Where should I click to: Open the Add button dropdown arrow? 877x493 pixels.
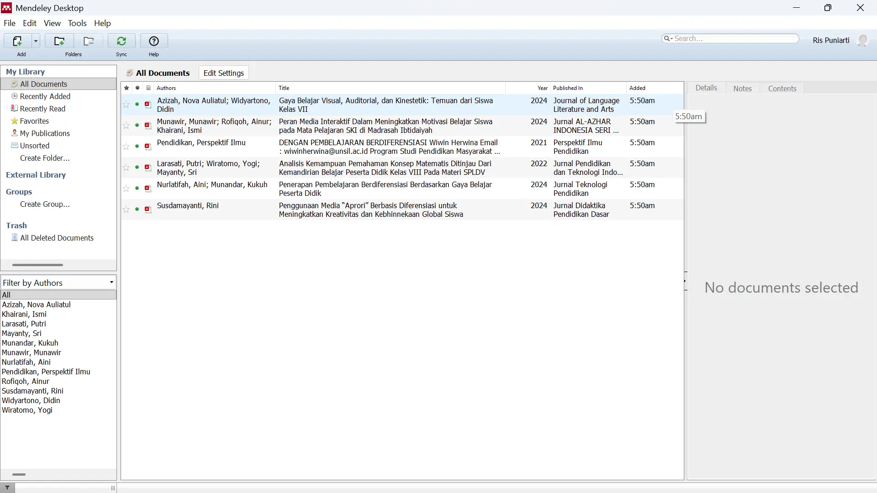[x=36, y=41]
